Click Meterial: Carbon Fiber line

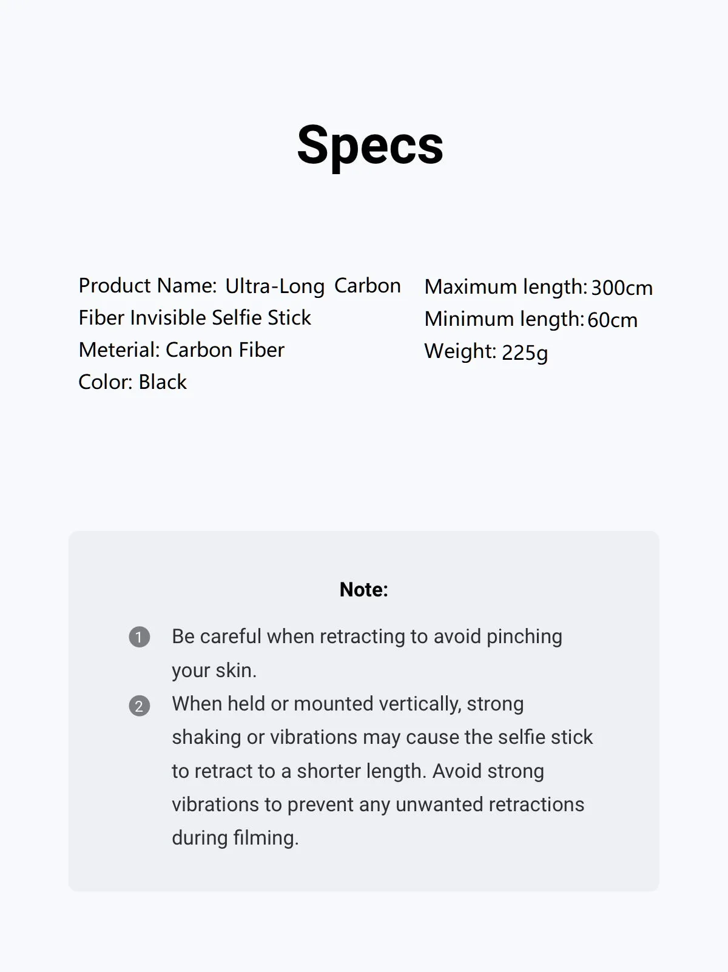tap(181, 349)
